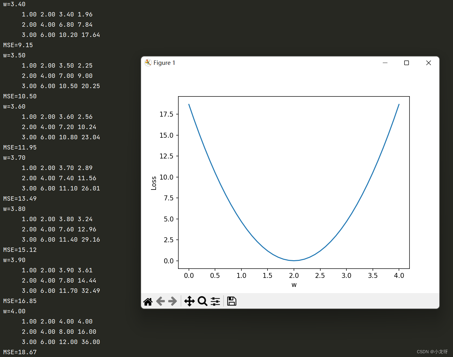Activate the Zoom to rectangle tool
This screenshot has width=453, height=357.
point(203,301)
